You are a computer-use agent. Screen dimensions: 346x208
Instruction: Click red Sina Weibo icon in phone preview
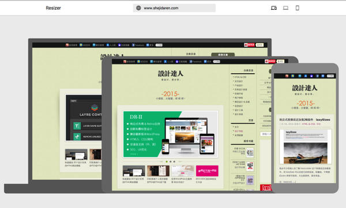pyautogui.click(x=287, y=76)
